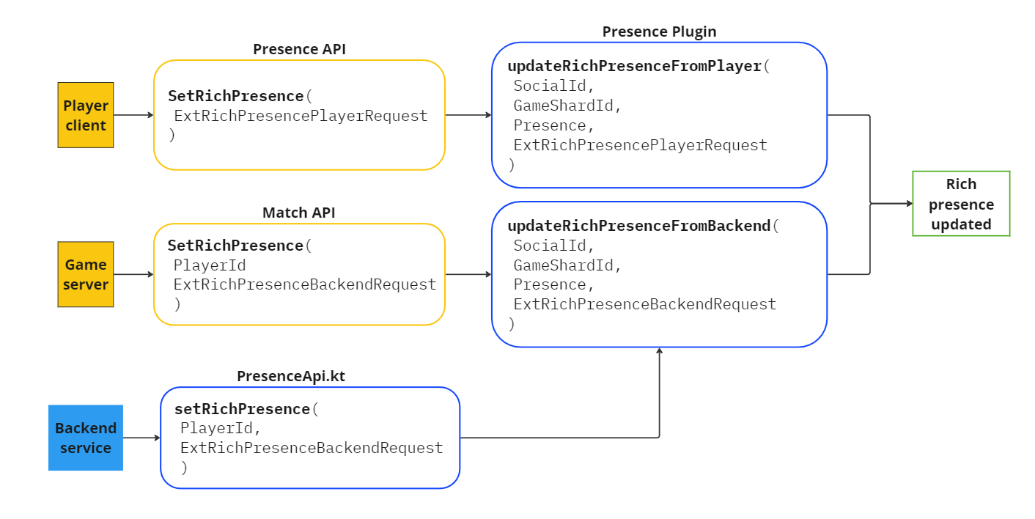Click PlayerId parameter in the Match API box
Screen dimensions: 1035x519
210,265
